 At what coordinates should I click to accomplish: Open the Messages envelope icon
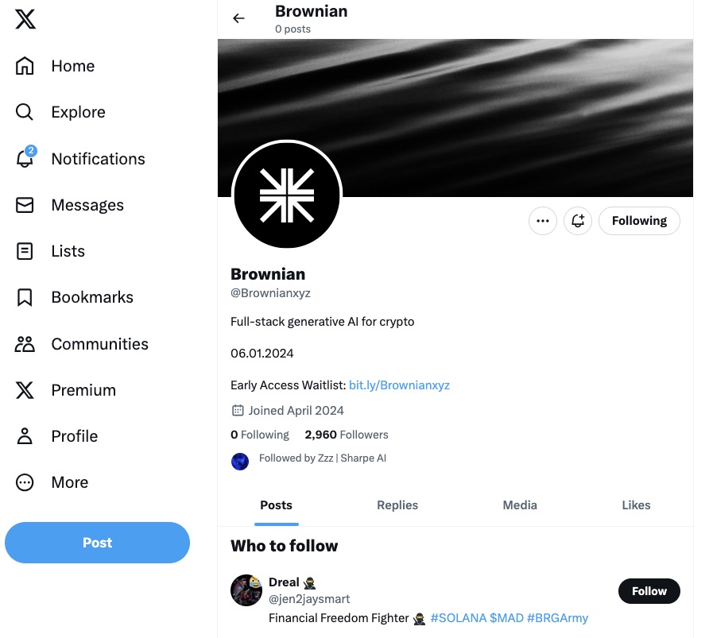click(25, 205)
